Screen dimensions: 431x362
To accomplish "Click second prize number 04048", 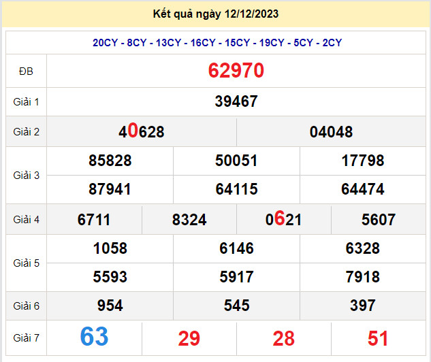I will 331,132.
